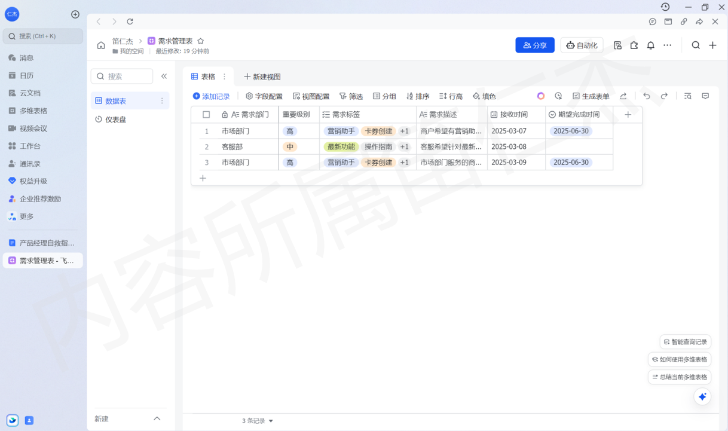
Task: Toggle the select-all rows checkbox
Action: [x=206, y=115]
